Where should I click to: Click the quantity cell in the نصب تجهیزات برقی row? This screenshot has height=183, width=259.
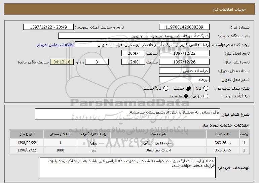pos(60,143)
